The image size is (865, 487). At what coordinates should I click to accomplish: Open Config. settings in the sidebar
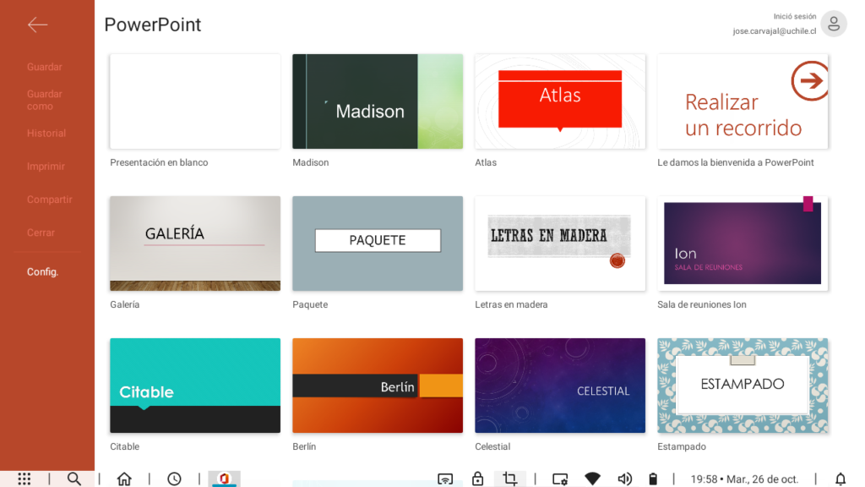tap(42, 272)
